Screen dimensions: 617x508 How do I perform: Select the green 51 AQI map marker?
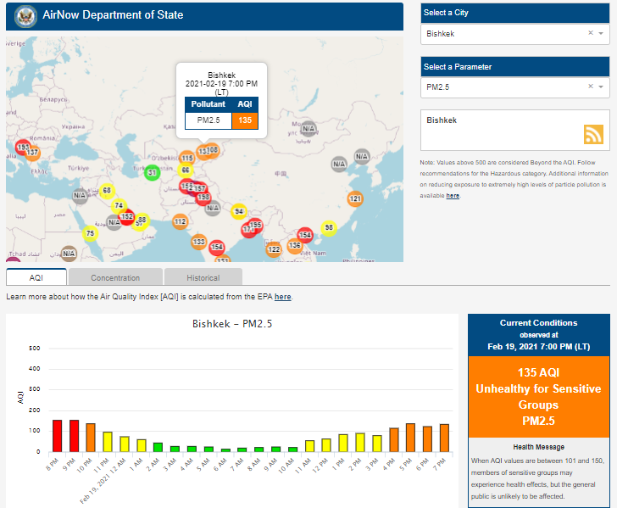(x=152, y=173)
